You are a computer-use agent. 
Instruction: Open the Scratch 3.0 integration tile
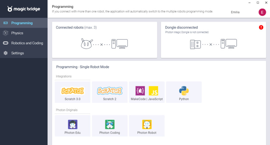[x=73, y=92]
